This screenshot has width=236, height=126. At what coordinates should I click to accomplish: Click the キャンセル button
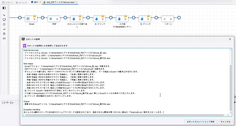[226, 122]
